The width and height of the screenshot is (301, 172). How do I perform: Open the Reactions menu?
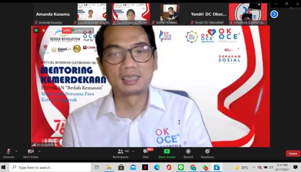point(207,154)
